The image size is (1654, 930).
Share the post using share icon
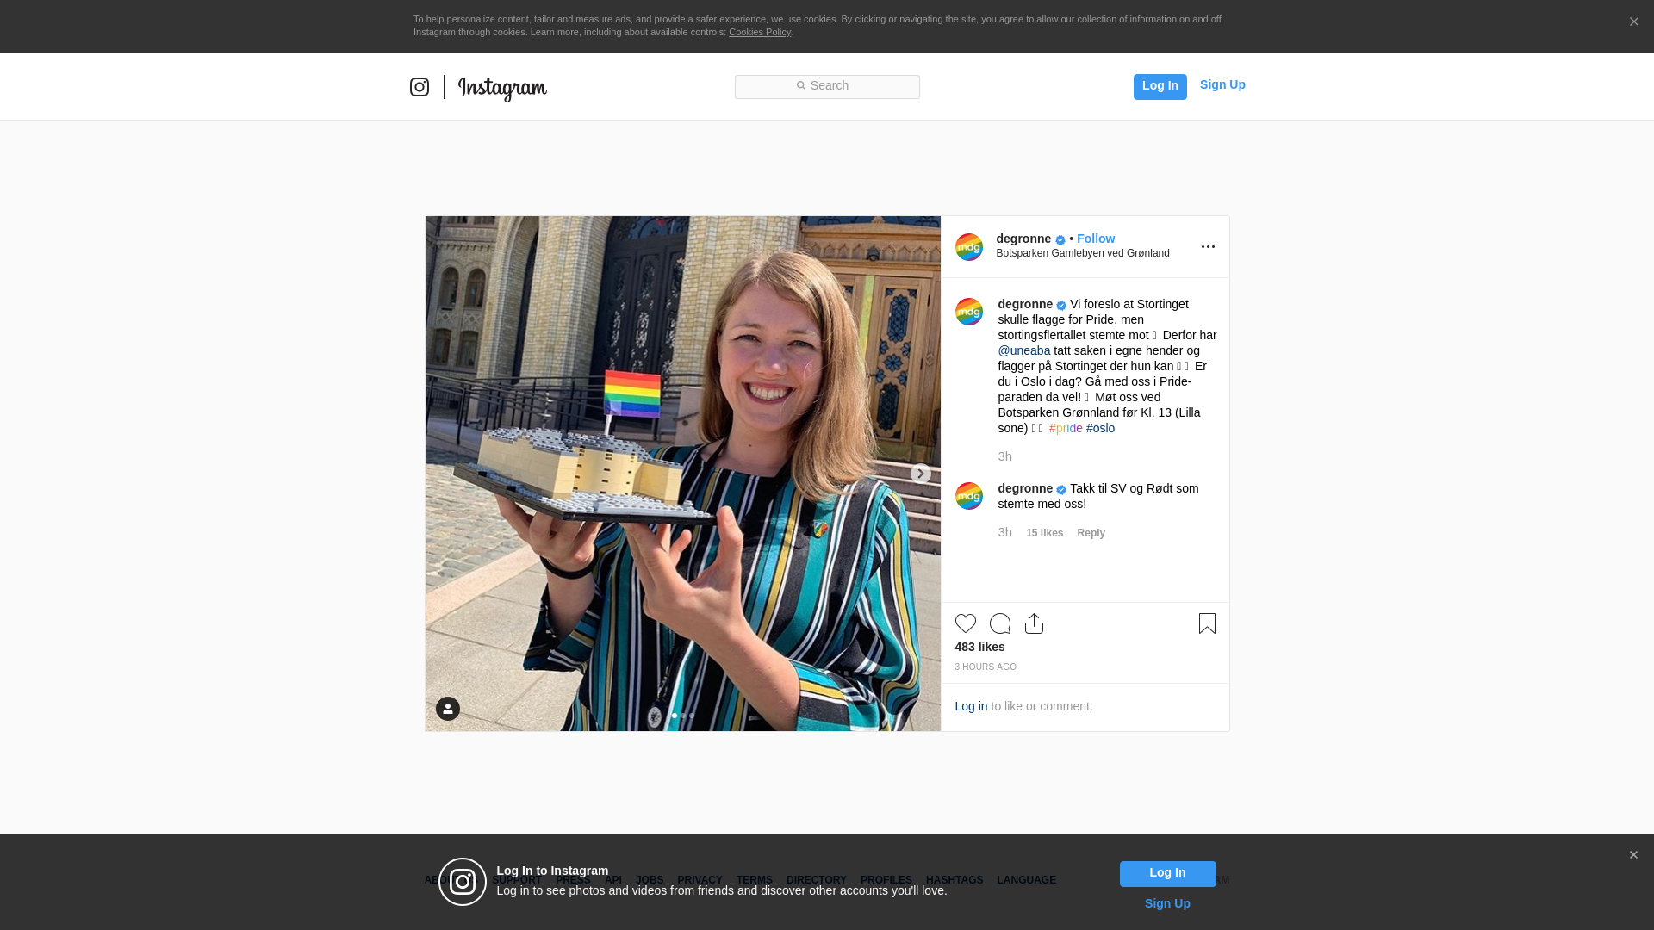click(1035, 623)
